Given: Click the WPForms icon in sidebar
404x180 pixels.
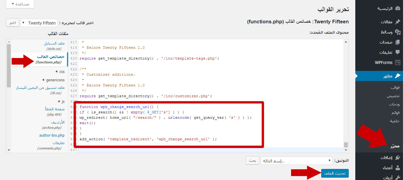Looking at the screenshot, I should [x=397, y=62].
